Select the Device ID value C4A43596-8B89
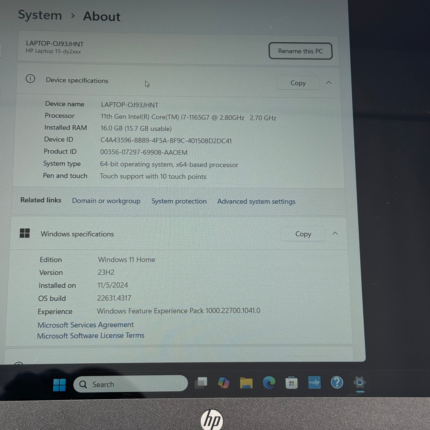This screenshot has height=430, width=430. pos(166,141)
